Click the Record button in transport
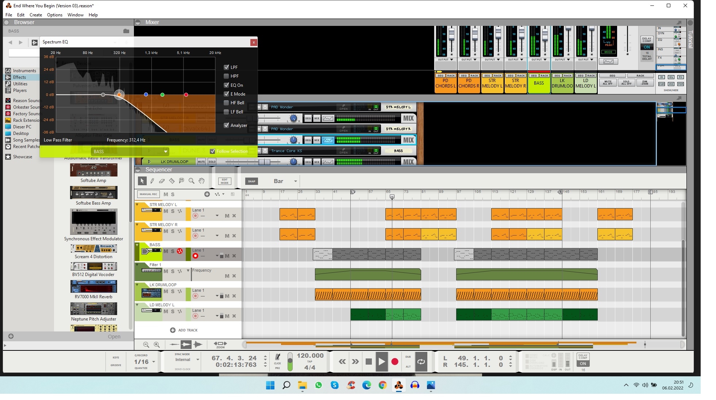Image resolution: width=716 pixels, height=400 pixels. pyautogui.click(x=395, y=362)
